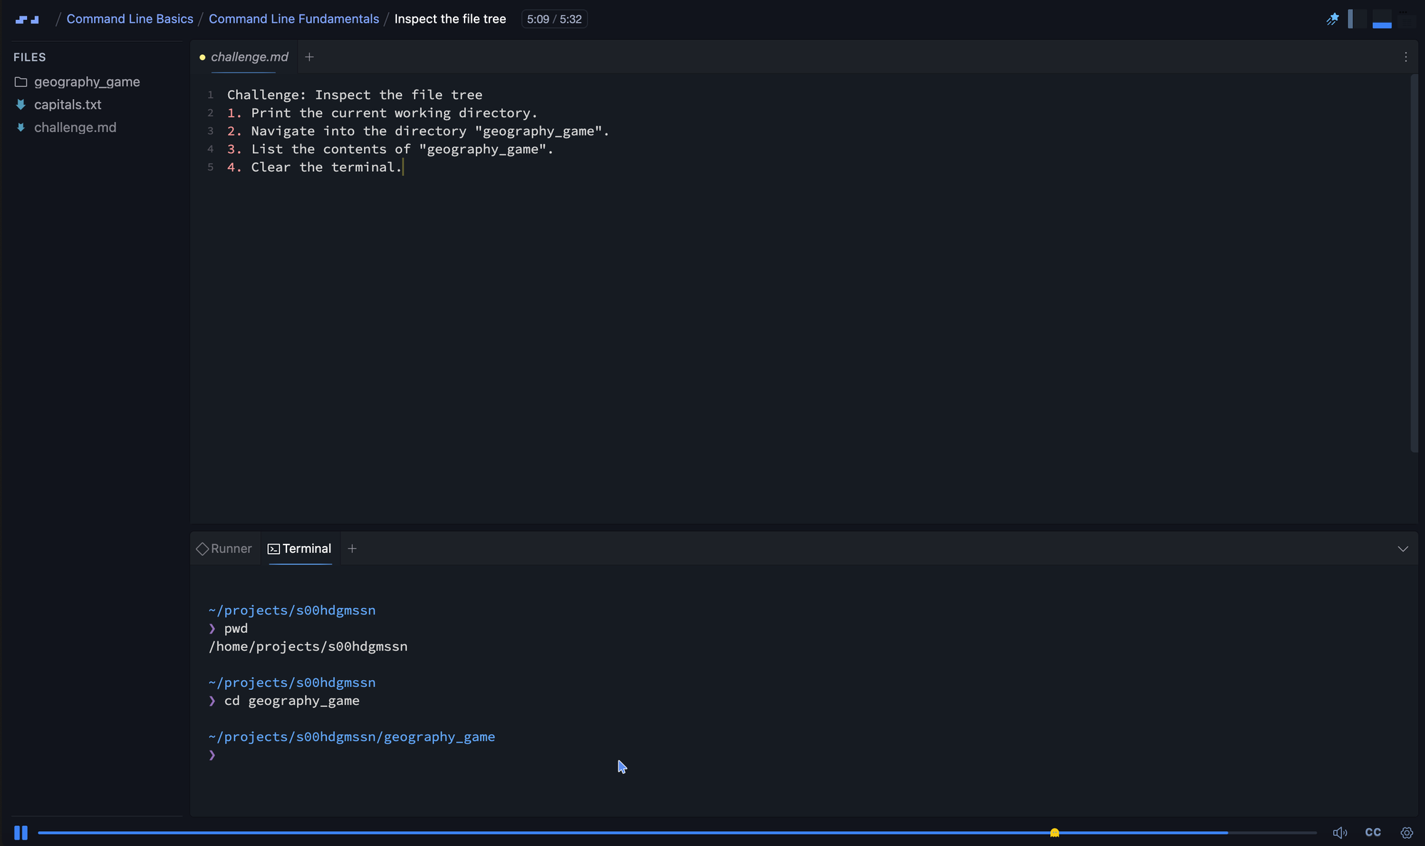Click line 1 'Challenge: Inspect the file tree'

355,95
